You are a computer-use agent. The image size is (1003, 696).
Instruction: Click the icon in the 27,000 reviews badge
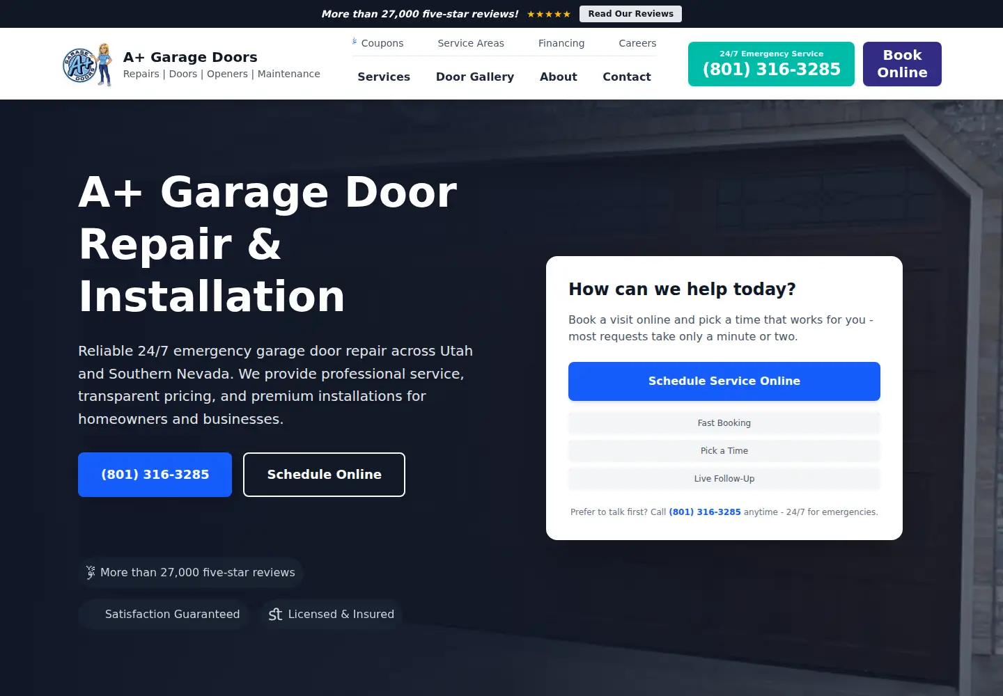point(91,572)
